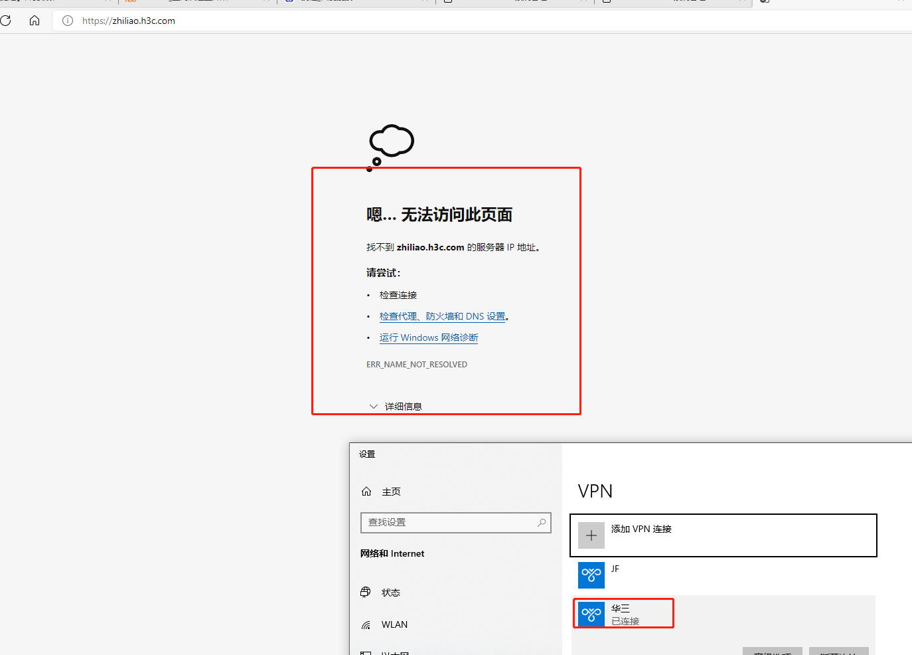Launch 运行 Windows 网络诊断 link

[x=429, y=337]
